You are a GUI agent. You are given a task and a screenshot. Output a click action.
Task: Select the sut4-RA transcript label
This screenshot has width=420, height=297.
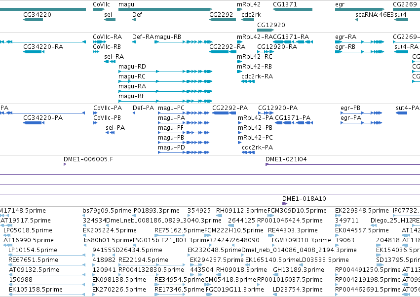pyautogui.click(x=406, y=46)
